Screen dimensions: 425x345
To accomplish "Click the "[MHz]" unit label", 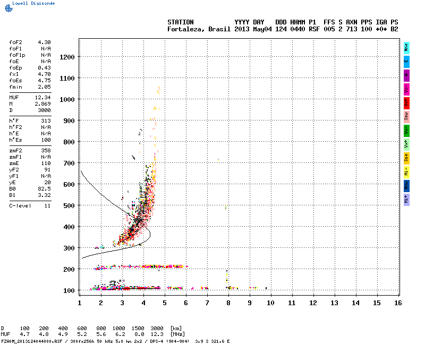I will 177,334.
